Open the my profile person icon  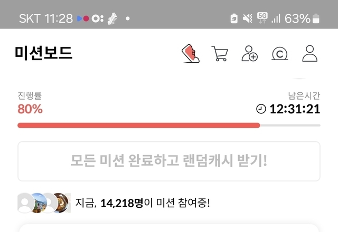tap(310, 53)
